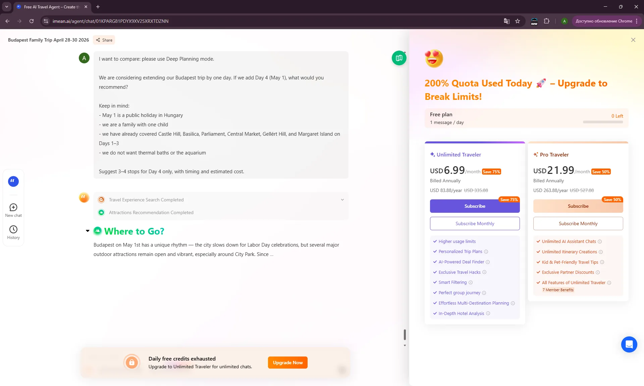Click info icon next to Perfect group journey

click(484, 293)
